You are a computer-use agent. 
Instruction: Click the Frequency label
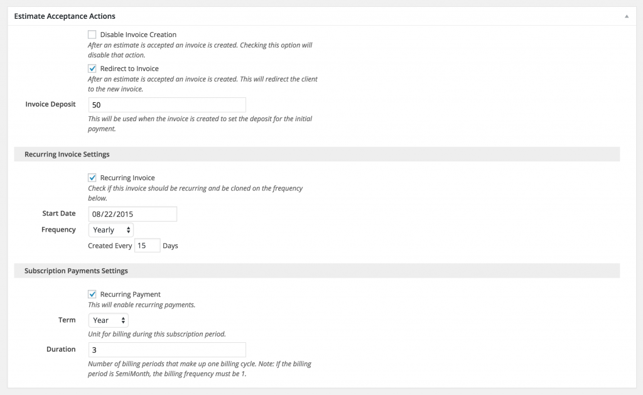(58, 229)
